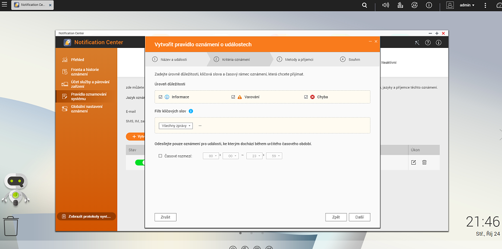The image size is (502, 249).
Task: Click the 21:46 desktop clock
Action: tap(483, 221)
